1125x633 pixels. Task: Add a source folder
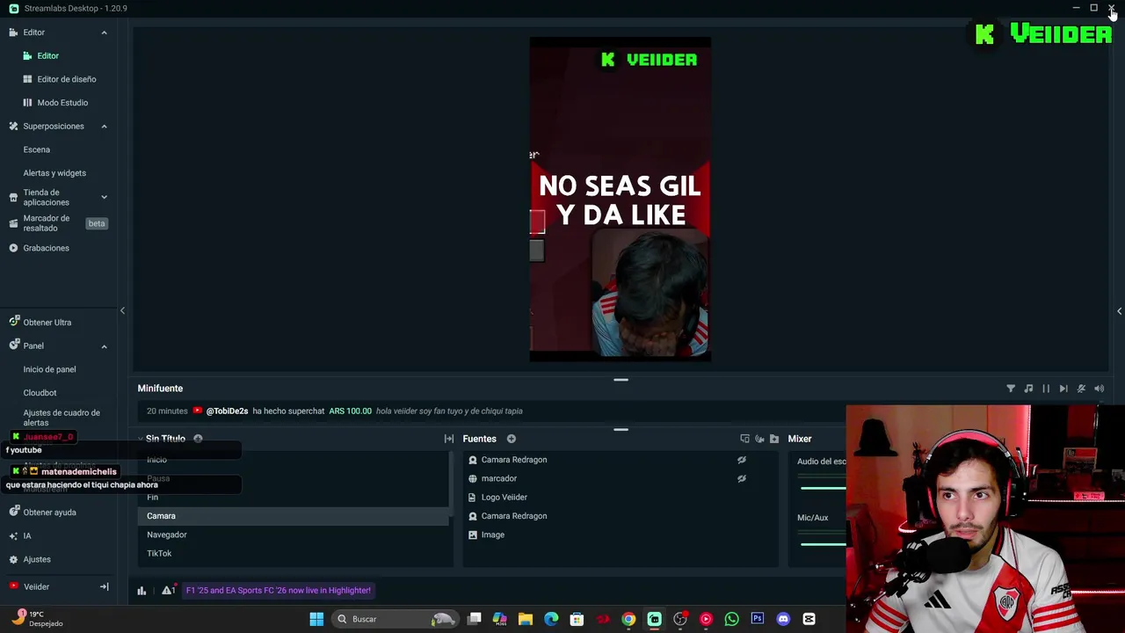coord(774,439)
